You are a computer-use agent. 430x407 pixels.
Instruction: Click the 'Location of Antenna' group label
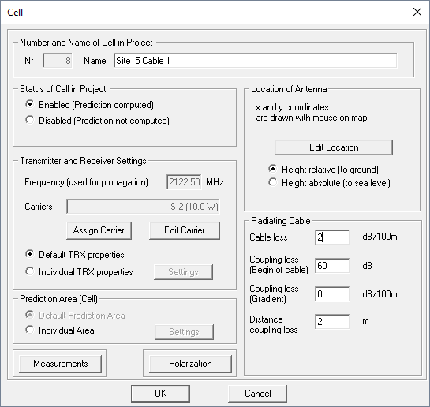289,89
